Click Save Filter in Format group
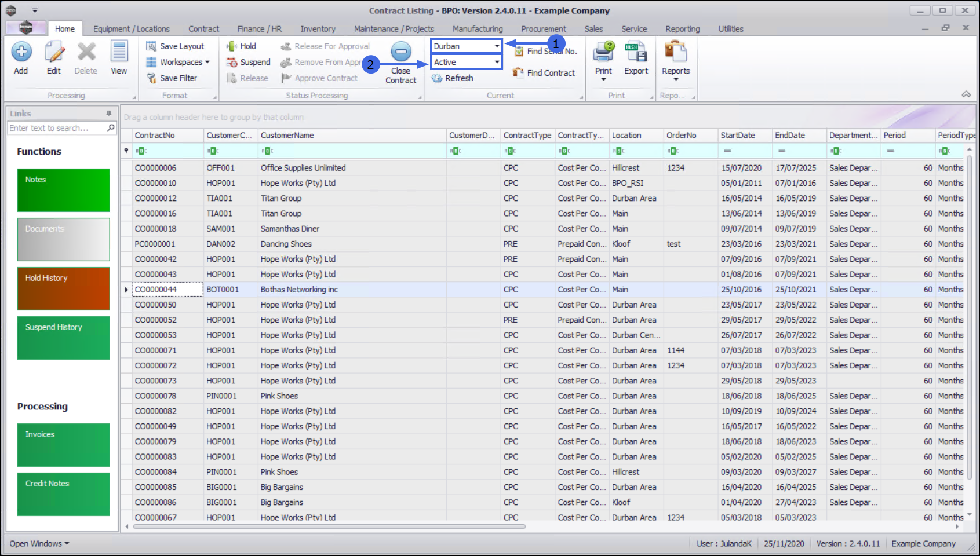 (172, 78)
